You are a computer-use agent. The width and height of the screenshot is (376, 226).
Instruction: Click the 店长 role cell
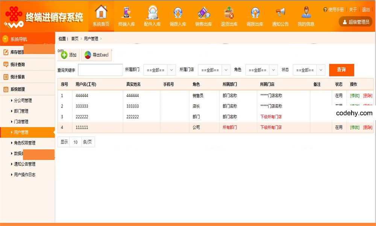pos(196,106)
